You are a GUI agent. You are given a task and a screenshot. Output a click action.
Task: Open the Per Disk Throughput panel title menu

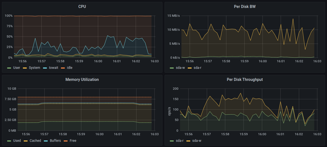(x=245, y=80)
